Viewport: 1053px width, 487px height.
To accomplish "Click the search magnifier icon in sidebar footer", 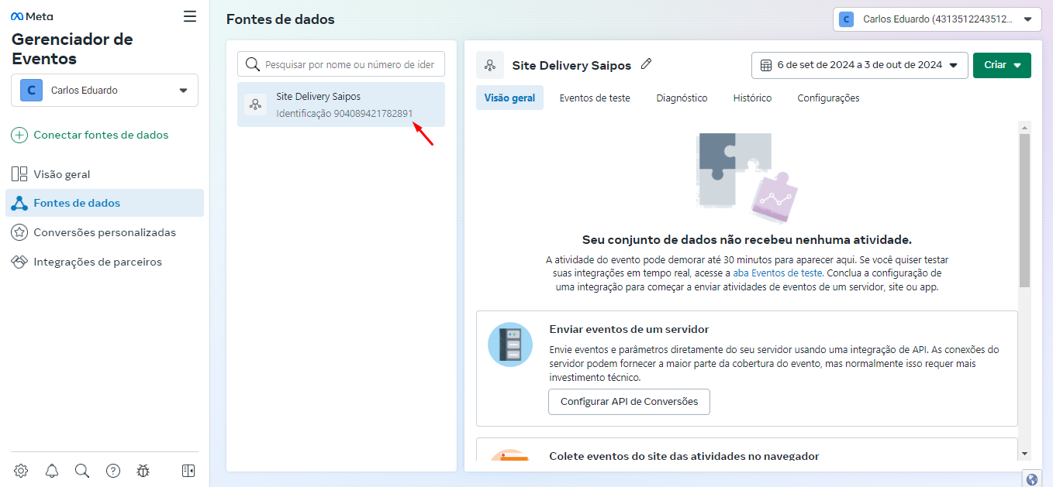I will click(x=82, y=471).
